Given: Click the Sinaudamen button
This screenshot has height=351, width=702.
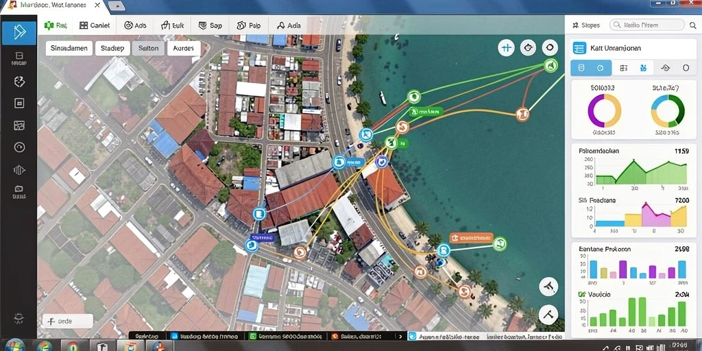Looking at the screenshot, I should [x=69, y=48].
